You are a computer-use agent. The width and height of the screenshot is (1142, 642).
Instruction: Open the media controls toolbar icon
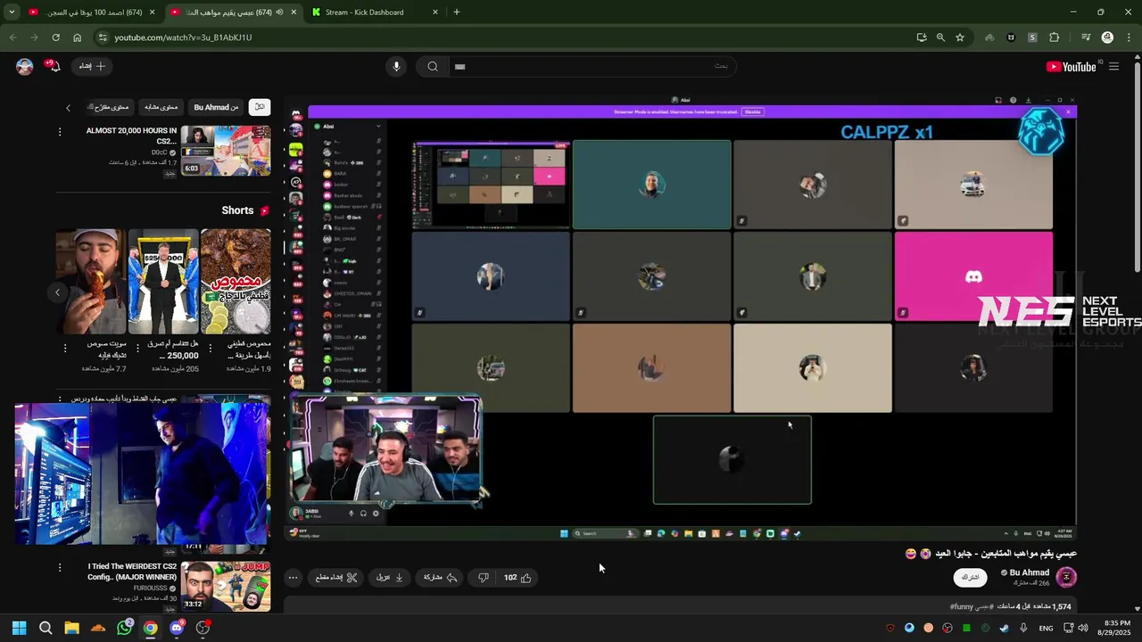click(1086, 37)
